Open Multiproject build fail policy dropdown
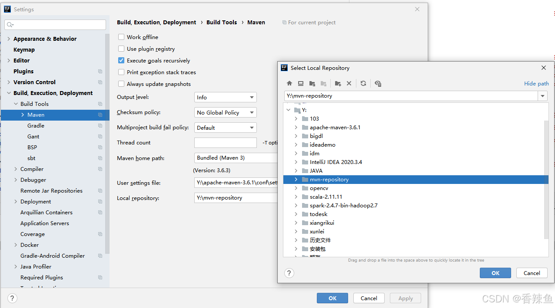Viewport: 555px width, 308px height. (225, 128)
